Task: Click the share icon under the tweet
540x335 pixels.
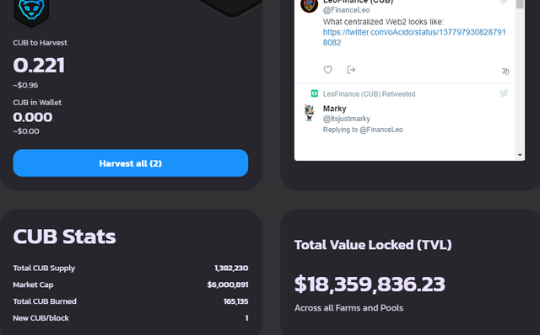Action: tap(351, 70)
